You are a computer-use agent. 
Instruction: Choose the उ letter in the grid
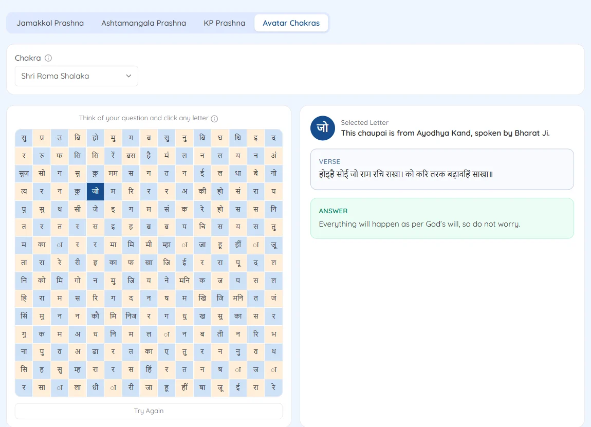(x=60, y=138)
